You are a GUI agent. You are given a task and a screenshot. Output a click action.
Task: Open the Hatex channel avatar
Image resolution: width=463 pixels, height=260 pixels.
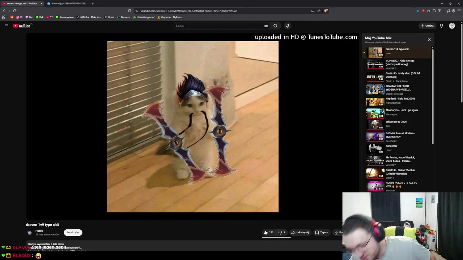[30, 233]
